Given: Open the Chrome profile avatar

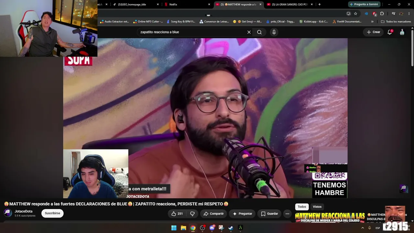Looking at the screenshot, I should pos(401,14).
